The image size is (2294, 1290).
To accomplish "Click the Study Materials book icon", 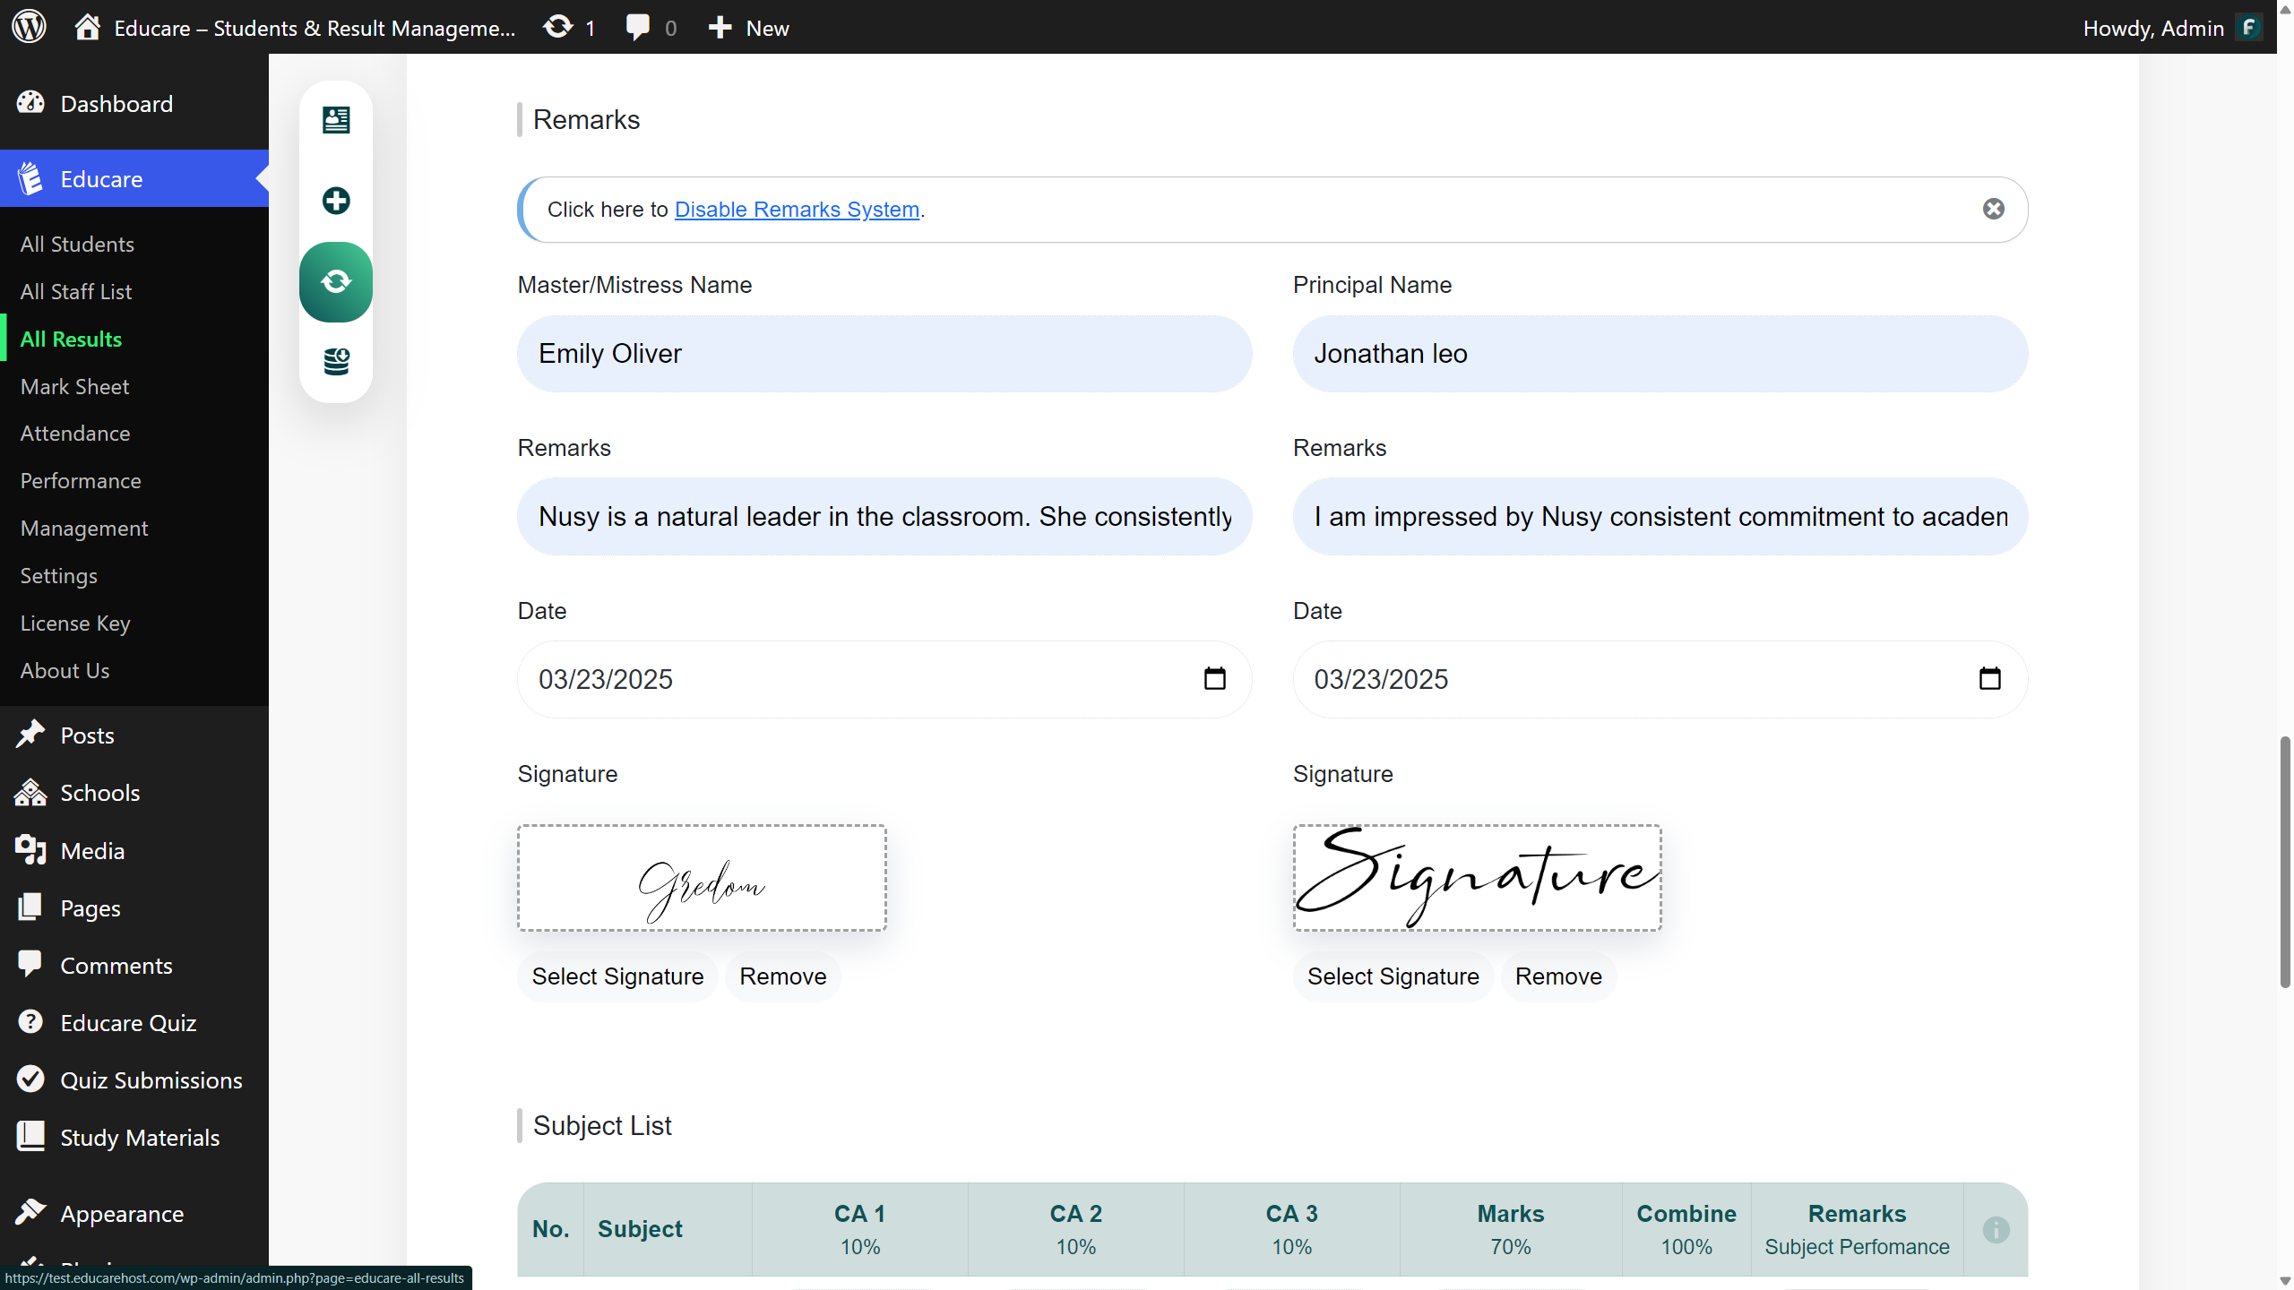I will (x=30, y=1137).
